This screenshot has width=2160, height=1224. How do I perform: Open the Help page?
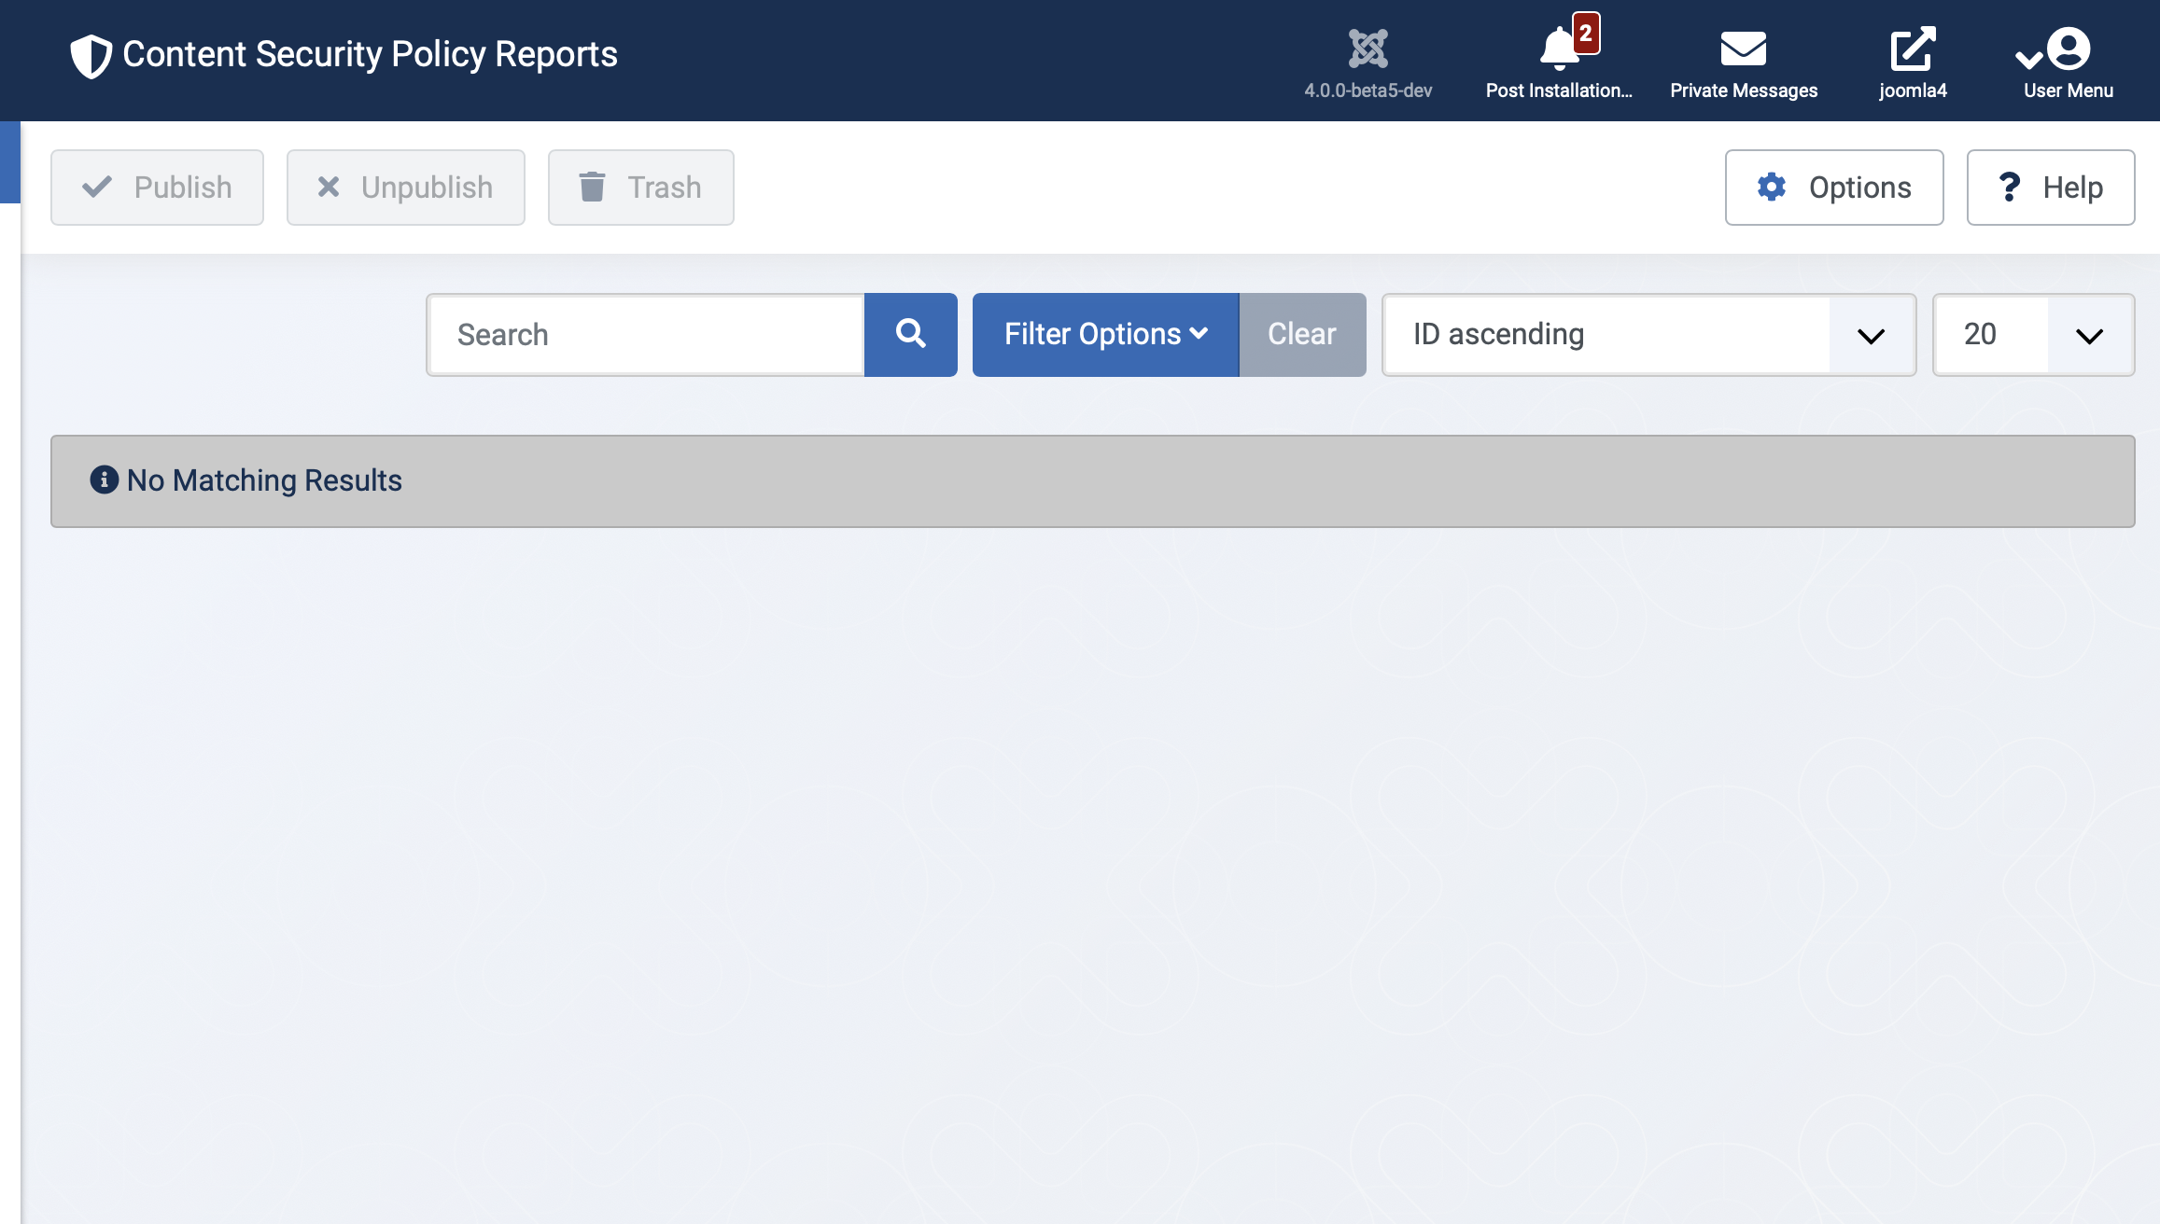2051,188
